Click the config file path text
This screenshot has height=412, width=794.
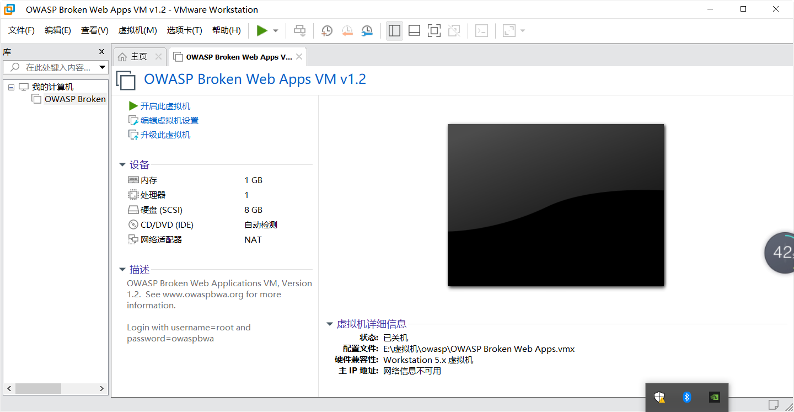(x=479, y=349)
